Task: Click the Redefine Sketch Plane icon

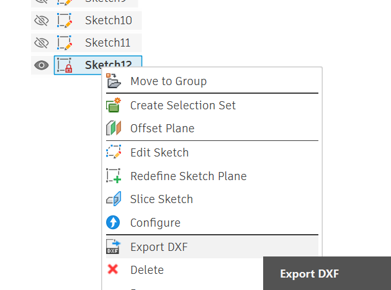Action: (x=114, y=176)
